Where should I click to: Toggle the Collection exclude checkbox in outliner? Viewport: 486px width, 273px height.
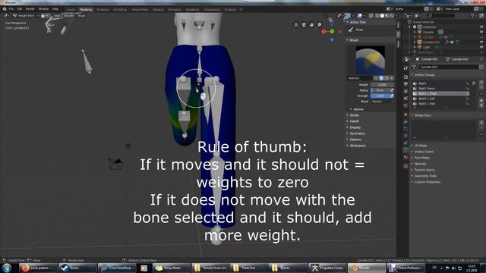[x=415, y=27]
